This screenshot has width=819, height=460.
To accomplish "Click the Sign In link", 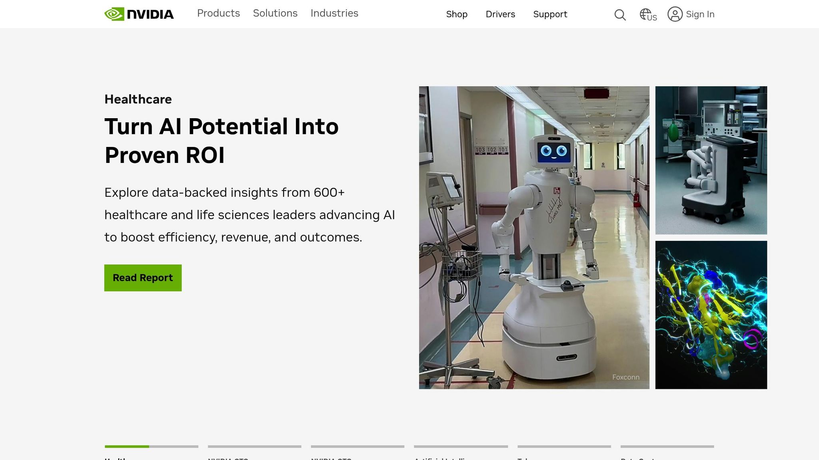I will click(700, 14).
